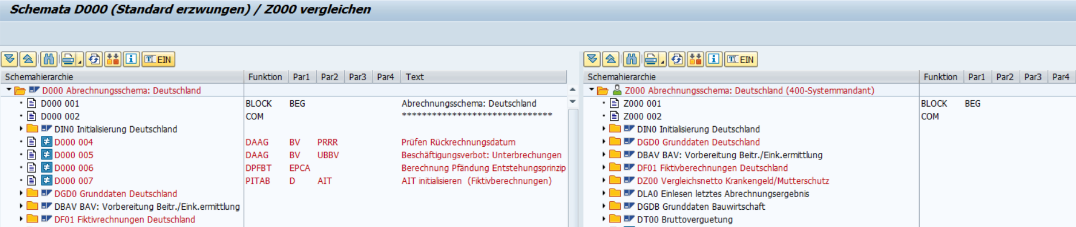Image resolution: width=1076 pixels, height=227 pixels.
Task: Click not-equal difference icon on D000 005
Action: pos(47,155)
